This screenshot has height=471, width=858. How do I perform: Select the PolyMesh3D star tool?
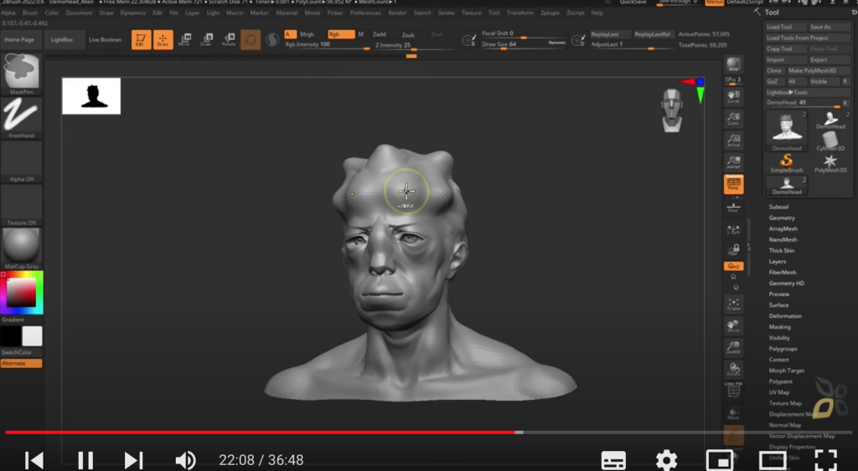tap(830, 163)
